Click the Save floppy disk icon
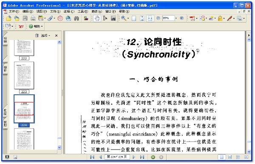 pos(25,18)
